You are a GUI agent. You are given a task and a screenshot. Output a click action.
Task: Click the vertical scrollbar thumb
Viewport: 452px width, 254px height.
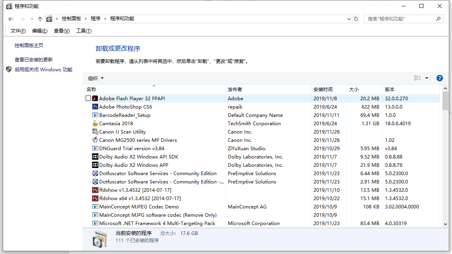point(445,101)
